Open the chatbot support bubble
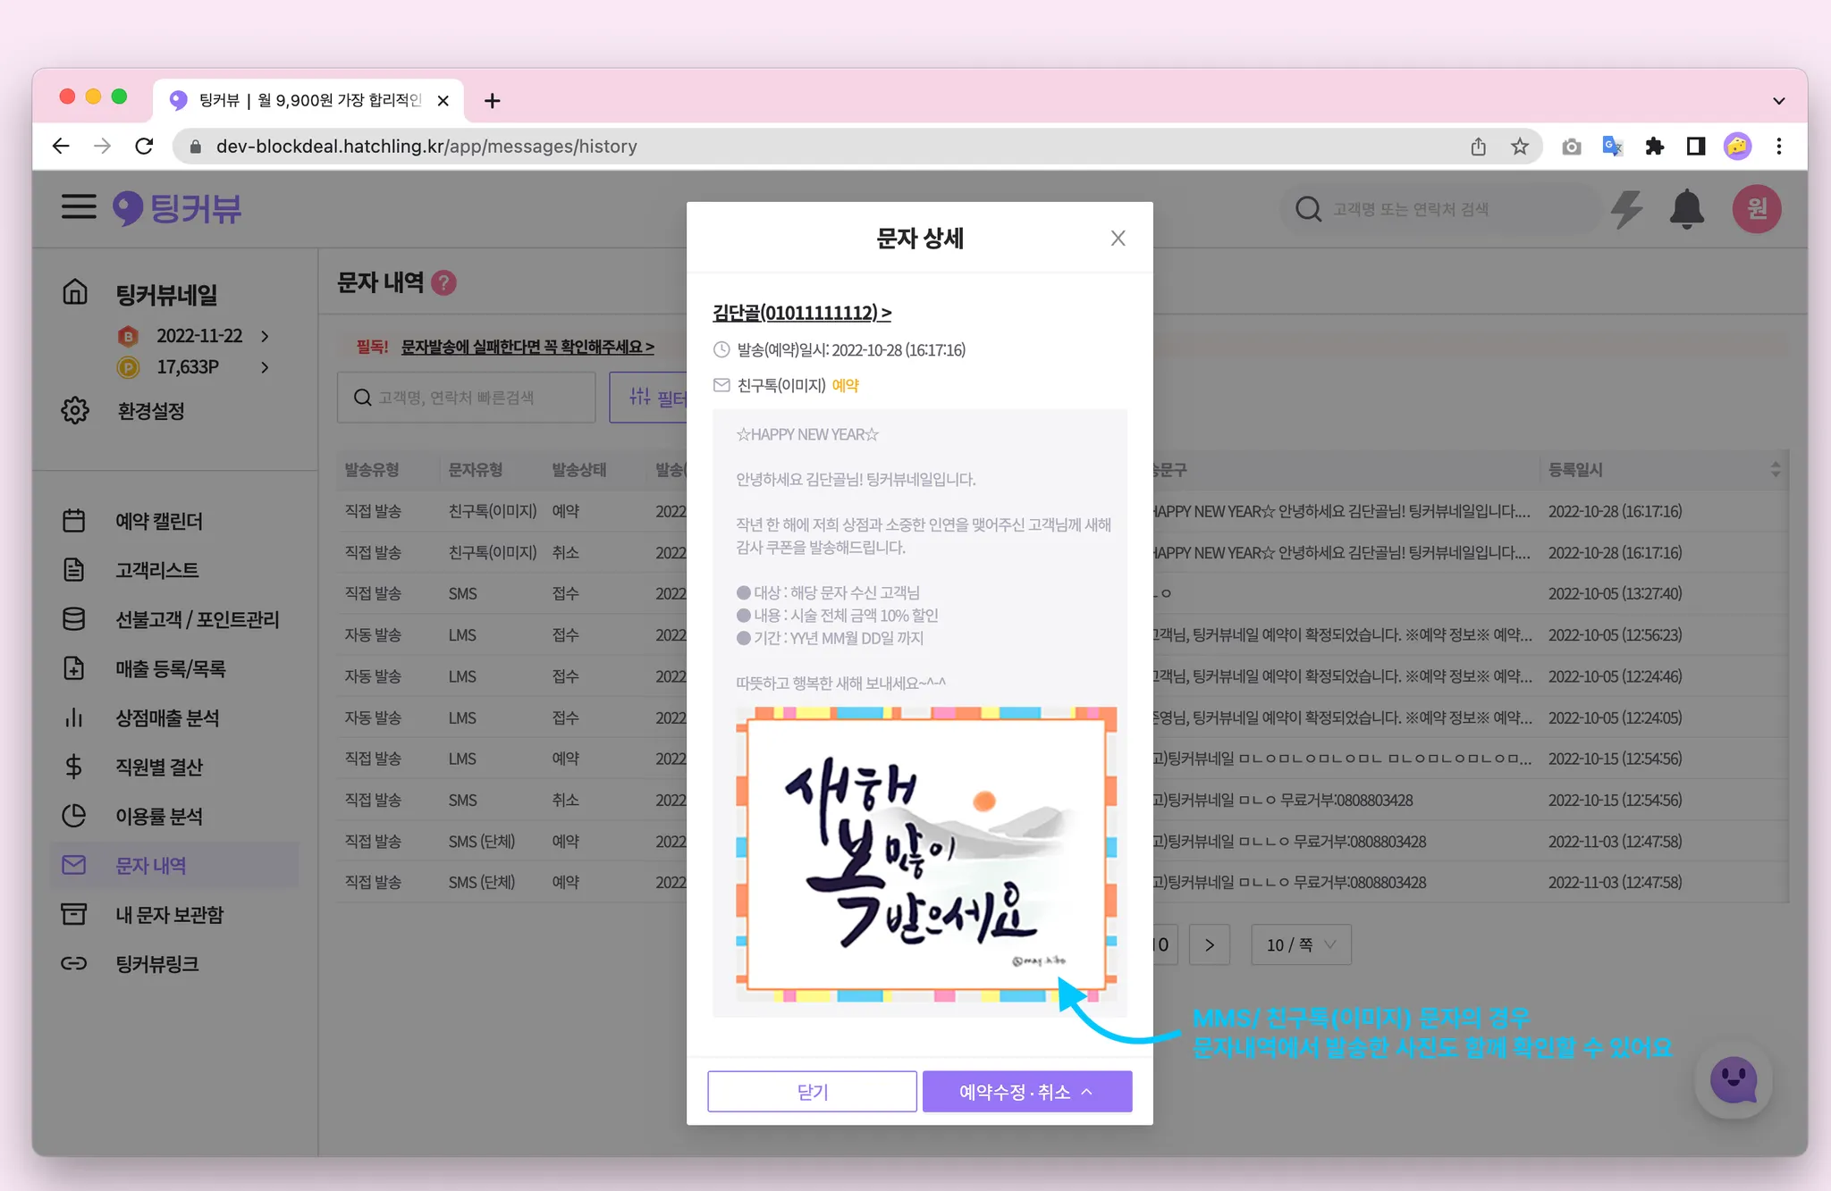 coord(1733,1080)
